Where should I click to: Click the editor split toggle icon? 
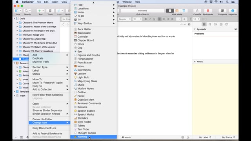pos(189,24)
